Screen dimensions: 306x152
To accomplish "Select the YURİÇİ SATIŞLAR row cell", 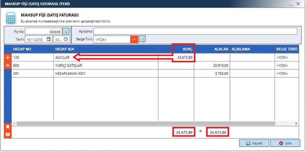I will [105, 65].
